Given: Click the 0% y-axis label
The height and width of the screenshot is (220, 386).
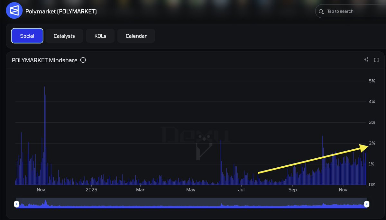Looking at the screenshot, I should tap(372, 185).
